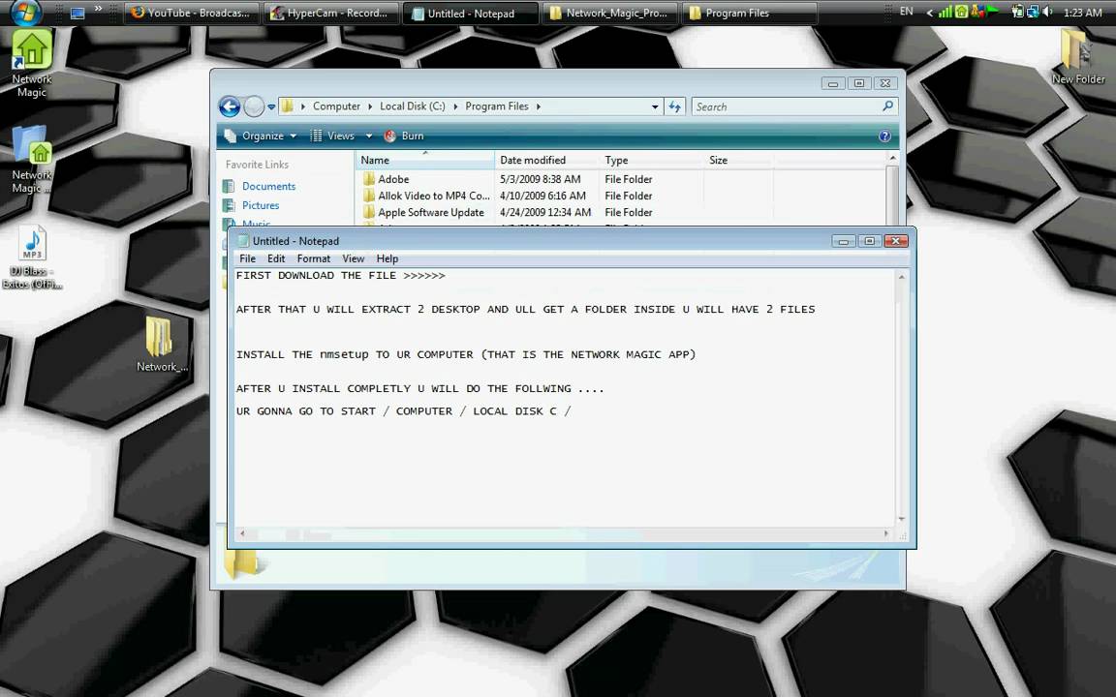
Task: Open battery power tray icon
Action: click(1018, 12)
